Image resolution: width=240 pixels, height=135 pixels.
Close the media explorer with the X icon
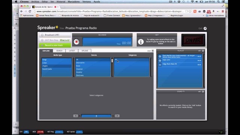coord(153,51)
